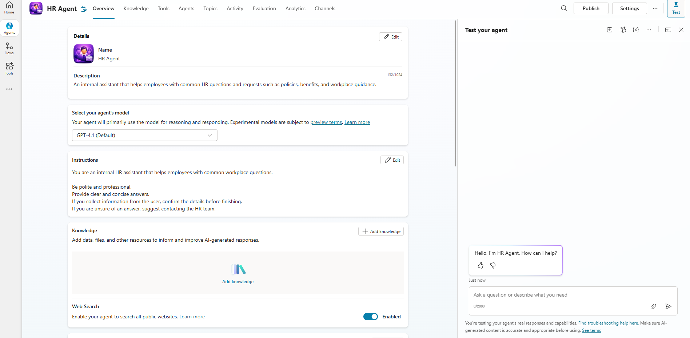The width and height of the screenshot is (690, 338).
Task: Switch to the Evaluation tab
Action: [x=264, y=8]
